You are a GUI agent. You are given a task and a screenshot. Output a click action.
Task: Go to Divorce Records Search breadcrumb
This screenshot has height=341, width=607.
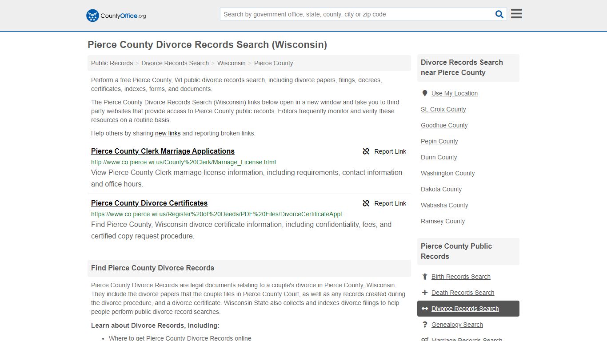tap(175, 63)
